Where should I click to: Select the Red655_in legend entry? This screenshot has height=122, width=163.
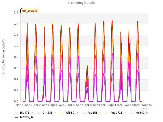coord(92,113)
